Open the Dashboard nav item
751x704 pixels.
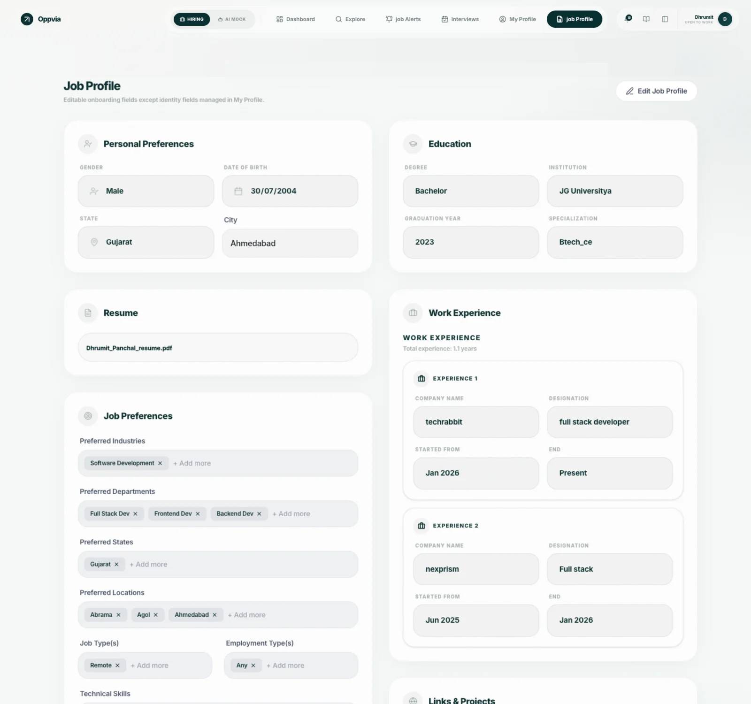[x=296, y=19]
